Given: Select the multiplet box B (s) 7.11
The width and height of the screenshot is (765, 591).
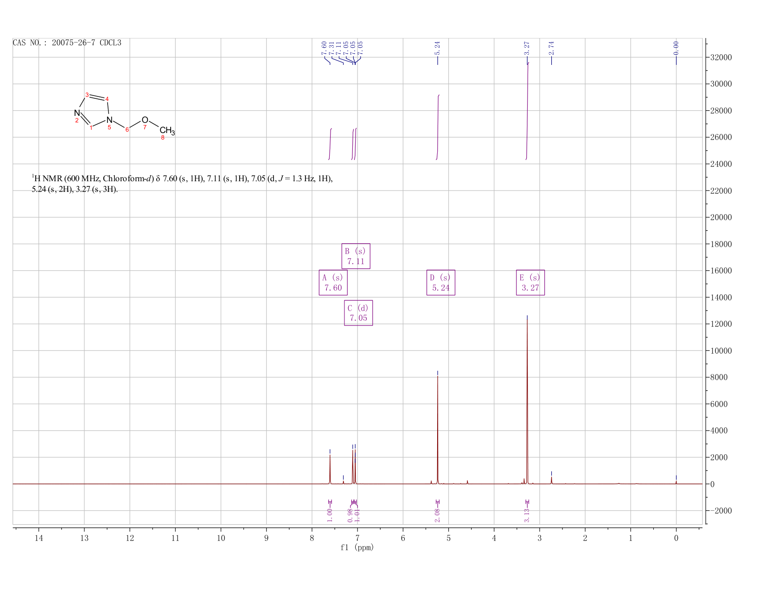Looking at the screenshot, I should click(x=356, y=256).
